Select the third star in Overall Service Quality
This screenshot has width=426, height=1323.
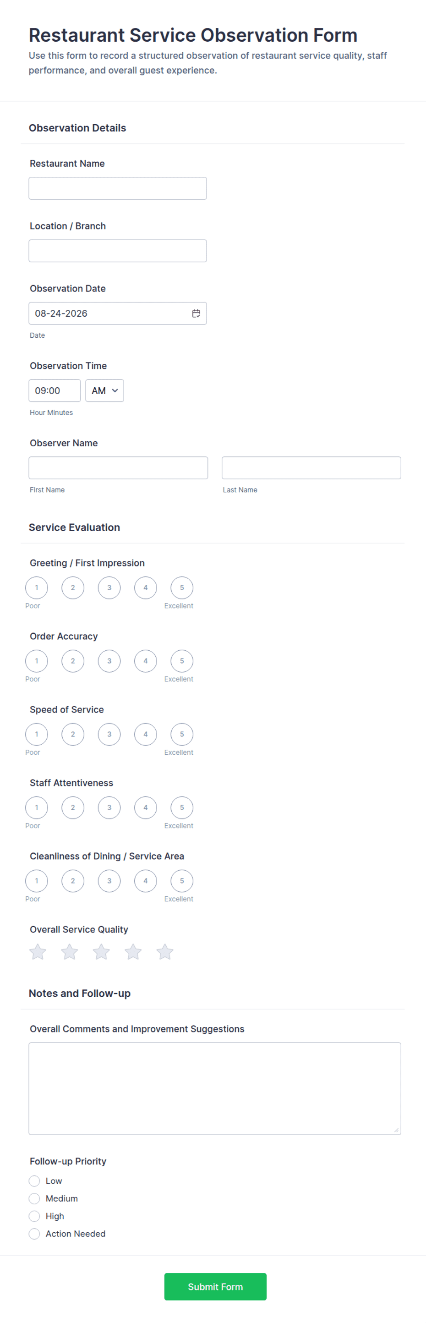tap(101, 952)
